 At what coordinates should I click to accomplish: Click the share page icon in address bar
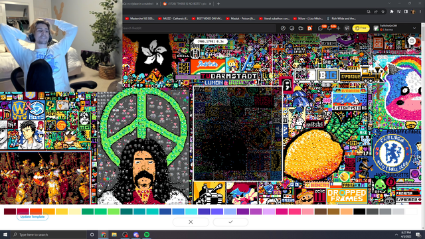click(376, 12)
